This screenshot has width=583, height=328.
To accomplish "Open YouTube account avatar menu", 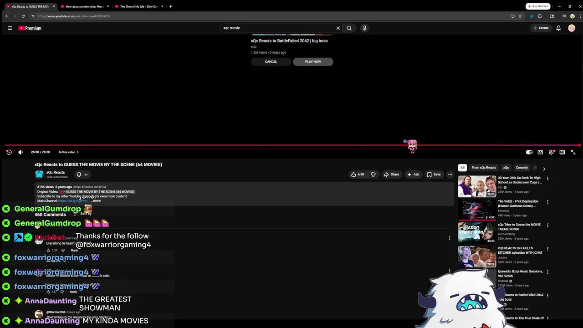I will pyautogui.click(x=572, y=28).
